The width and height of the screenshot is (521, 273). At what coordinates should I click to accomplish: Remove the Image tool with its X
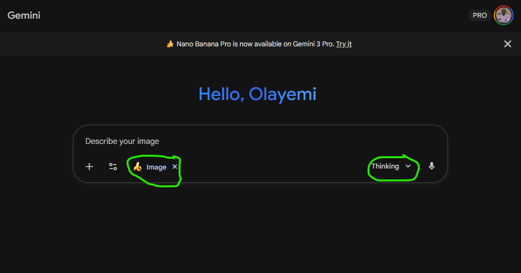click(x=175, y=167)
